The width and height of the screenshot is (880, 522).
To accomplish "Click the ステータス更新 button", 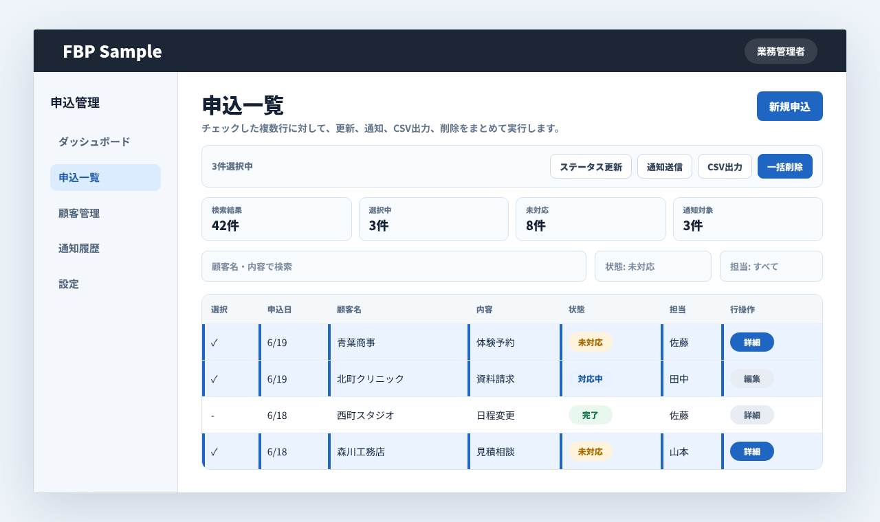I will pos(591,166).
